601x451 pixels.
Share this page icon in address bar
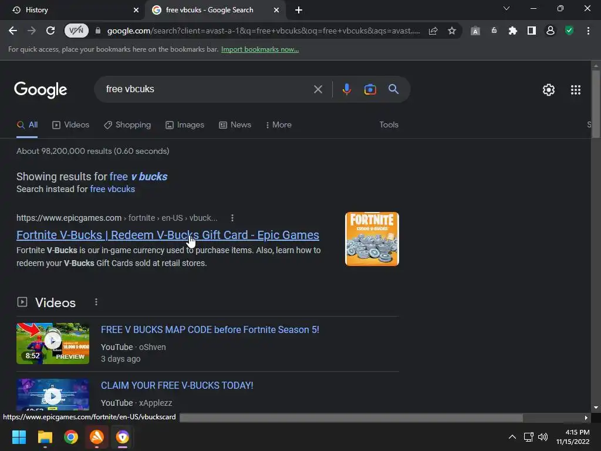click(433, 31)
